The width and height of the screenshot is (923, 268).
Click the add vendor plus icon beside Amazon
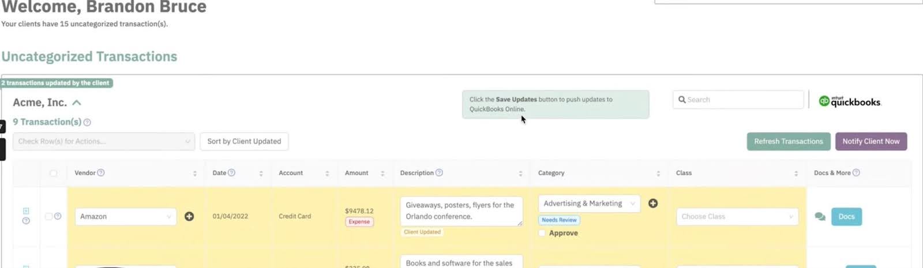click(189, 217)
